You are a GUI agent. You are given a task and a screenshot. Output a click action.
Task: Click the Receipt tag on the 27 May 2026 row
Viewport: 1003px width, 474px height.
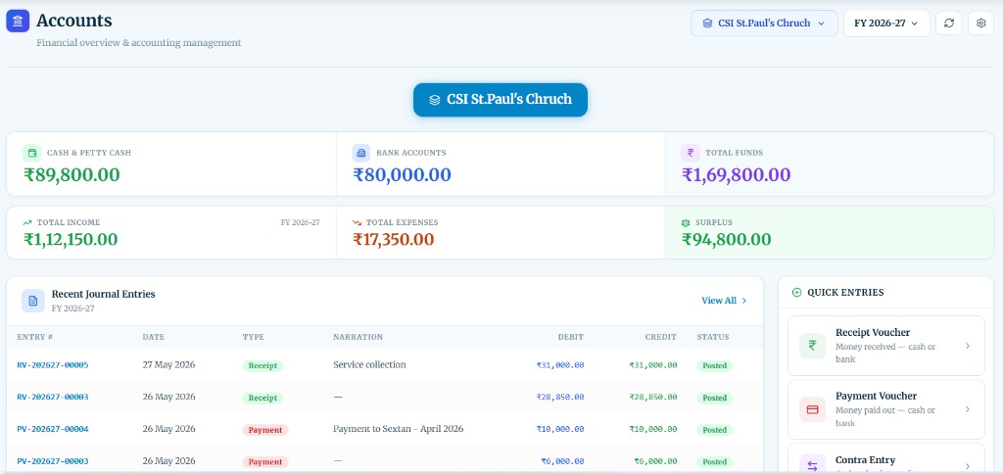point(263,366)
